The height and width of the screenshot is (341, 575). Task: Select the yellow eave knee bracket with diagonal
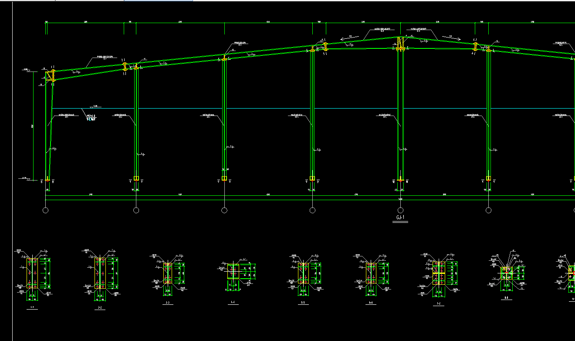(x=51, y=76)
